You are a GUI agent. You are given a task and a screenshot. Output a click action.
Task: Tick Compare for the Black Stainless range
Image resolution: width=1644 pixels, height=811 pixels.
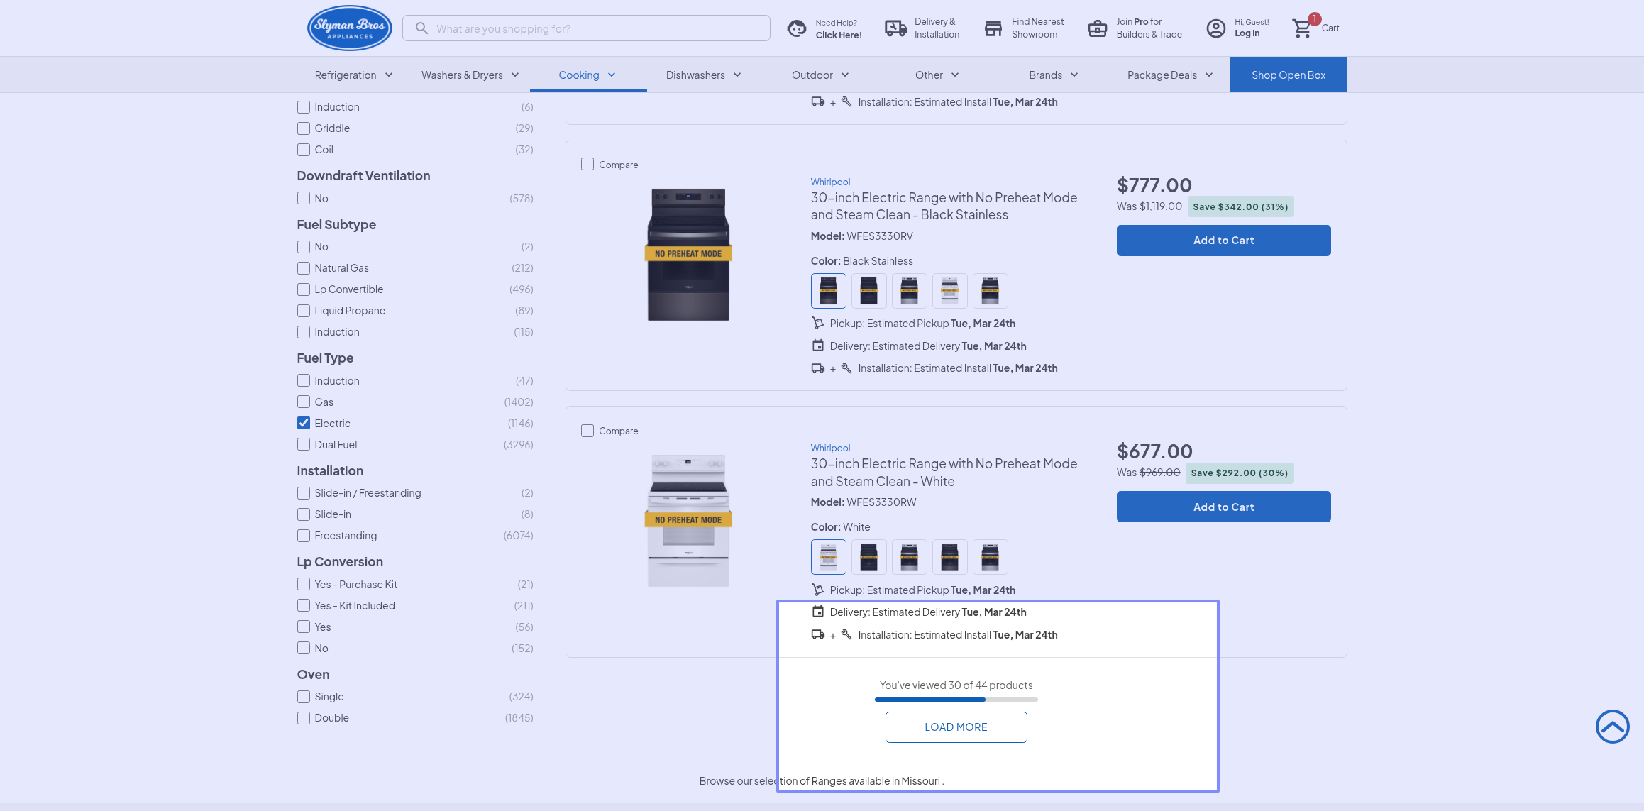587,165
